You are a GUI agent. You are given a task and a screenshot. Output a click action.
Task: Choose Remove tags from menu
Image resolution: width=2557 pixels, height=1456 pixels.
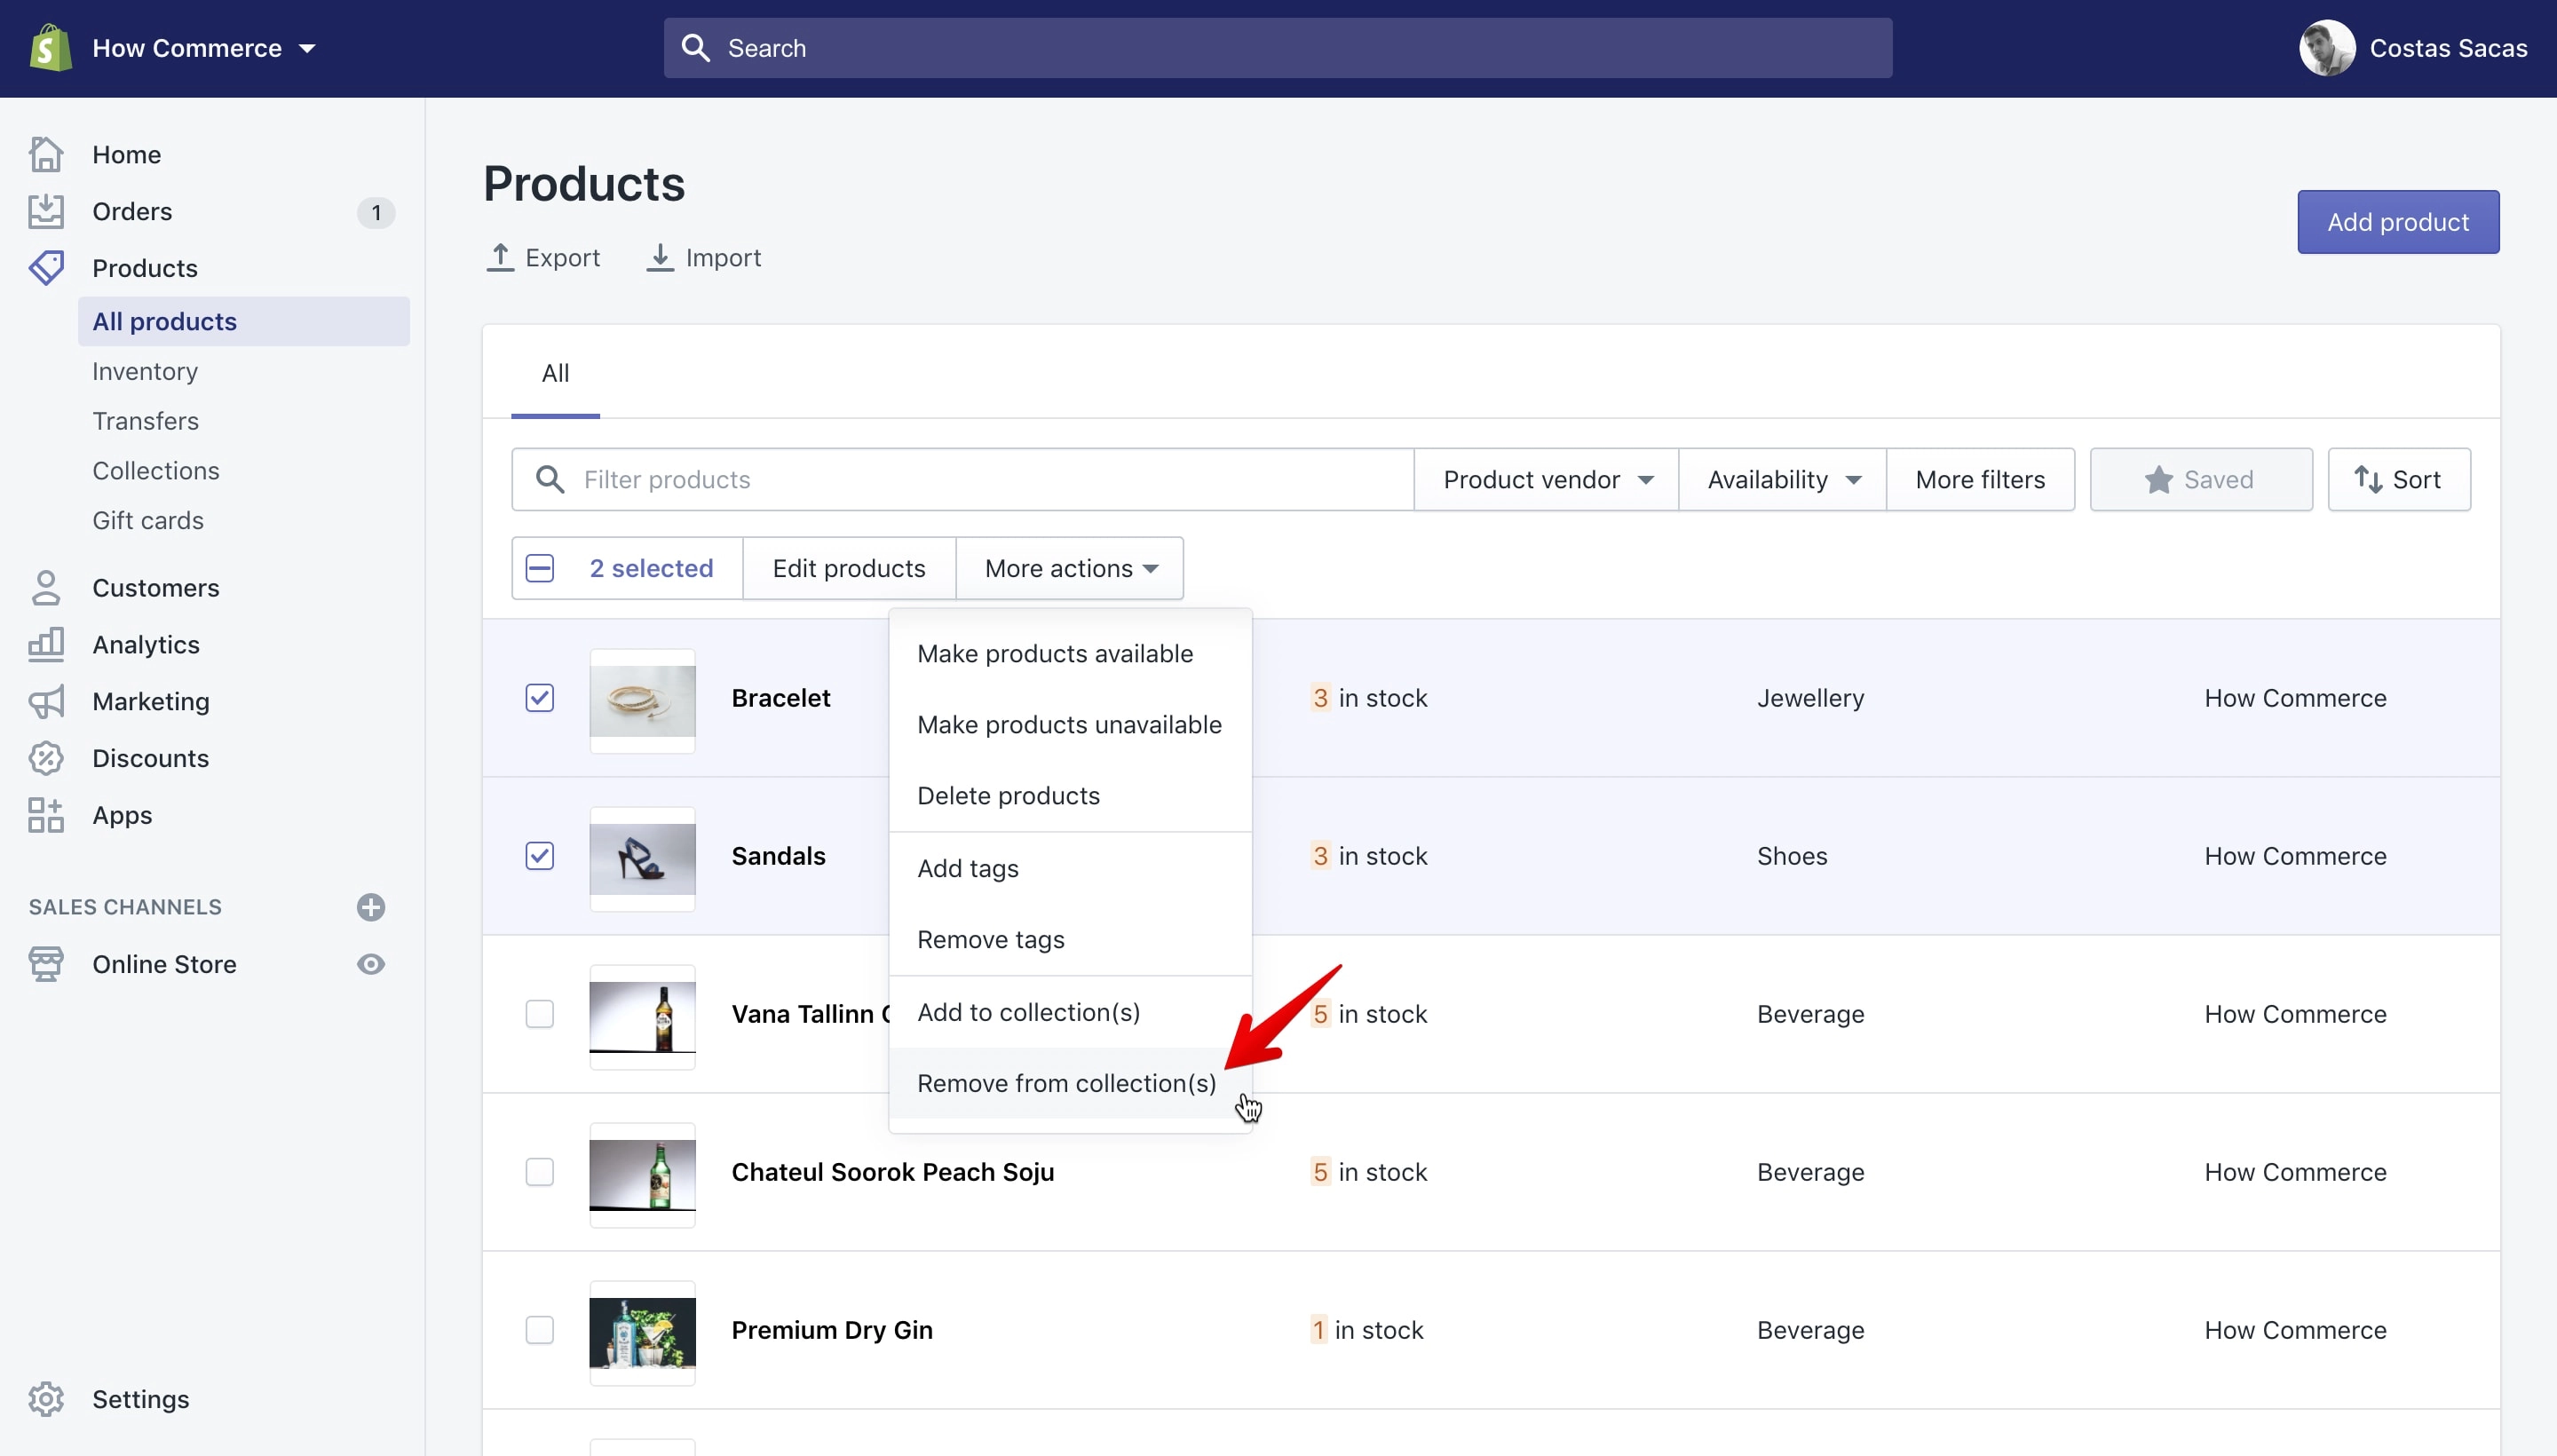tap(1070, 940)
